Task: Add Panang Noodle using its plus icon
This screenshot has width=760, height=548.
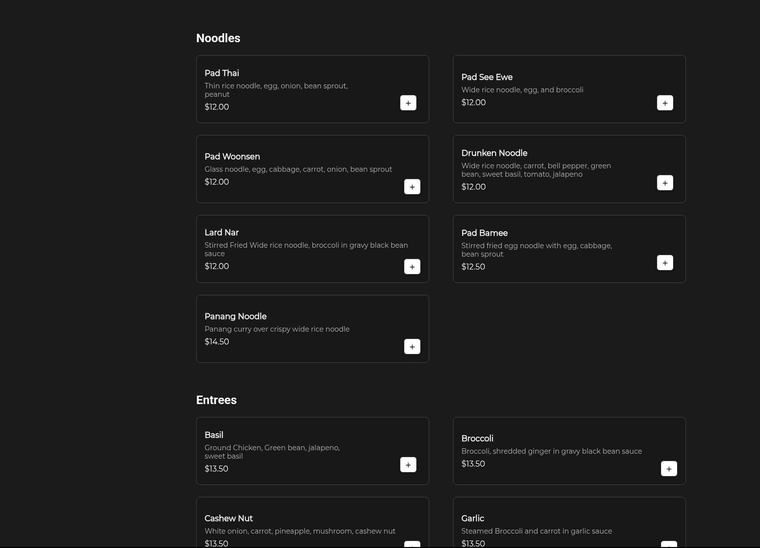Action: (x=412, y=346)
